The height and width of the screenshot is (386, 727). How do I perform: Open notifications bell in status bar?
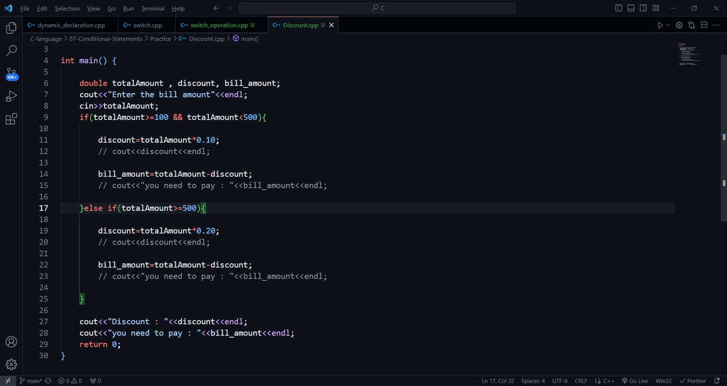pos(718,381)
